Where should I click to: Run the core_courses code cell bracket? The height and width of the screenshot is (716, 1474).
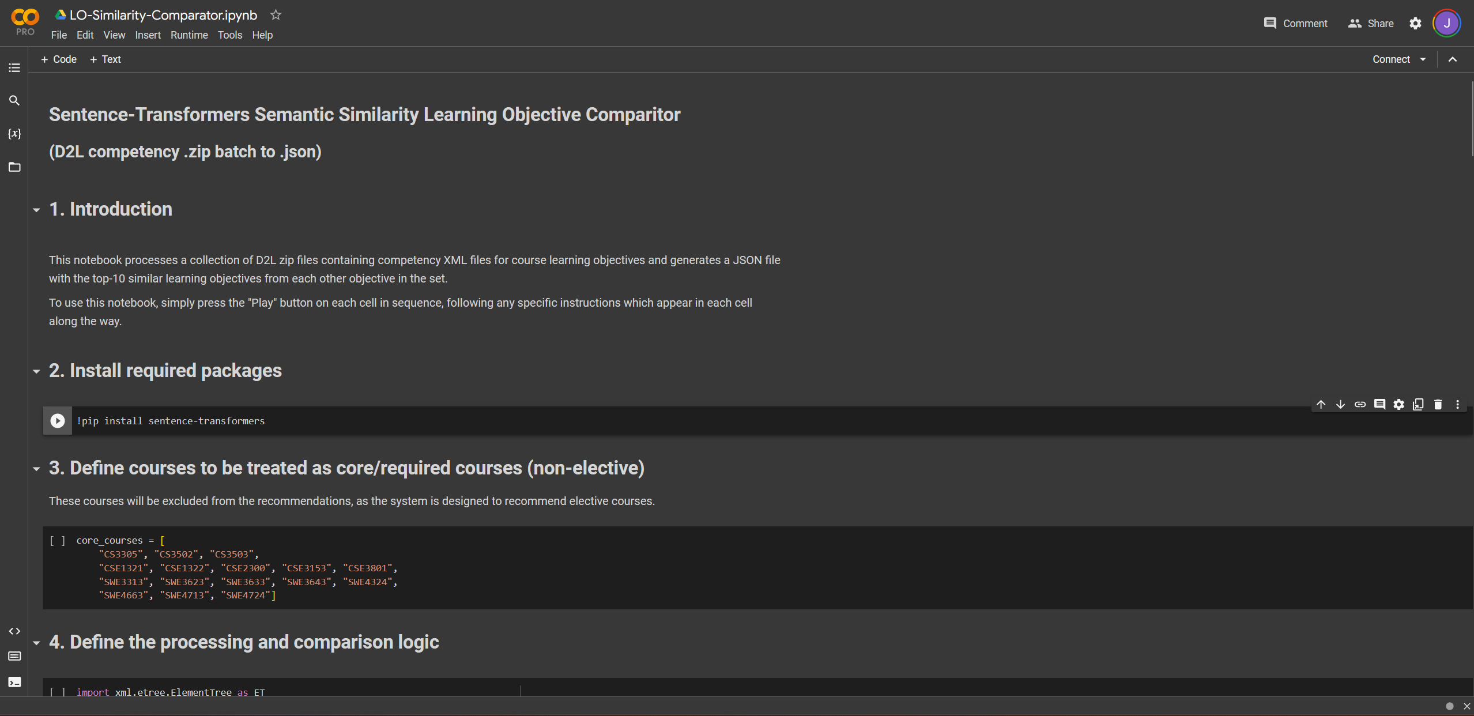(58, 541)
